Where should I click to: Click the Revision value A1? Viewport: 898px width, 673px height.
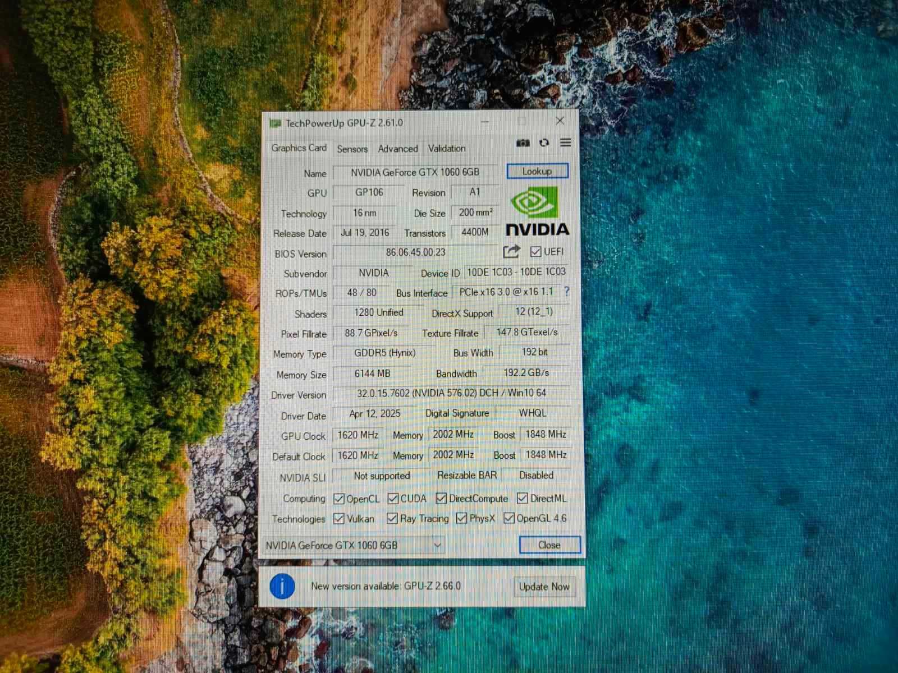pos(475,192)
